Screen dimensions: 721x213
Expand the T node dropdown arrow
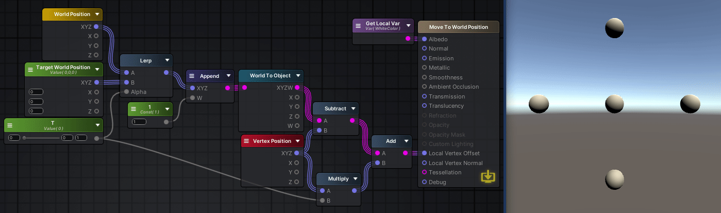97,125
